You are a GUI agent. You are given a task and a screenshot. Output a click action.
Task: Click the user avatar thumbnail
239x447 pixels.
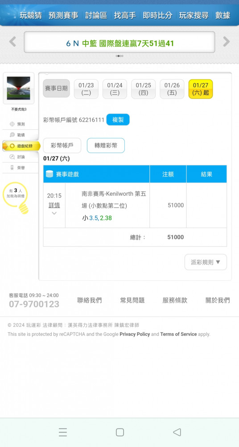(x=18, y=88)
